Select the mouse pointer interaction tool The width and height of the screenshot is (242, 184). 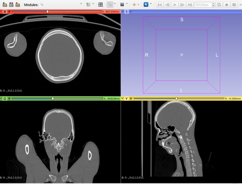pyautogui.click(x=110, y=5)
